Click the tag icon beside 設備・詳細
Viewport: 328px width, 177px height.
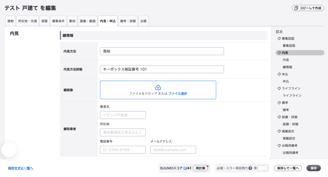pyautogui.click(x=279, y=117)
